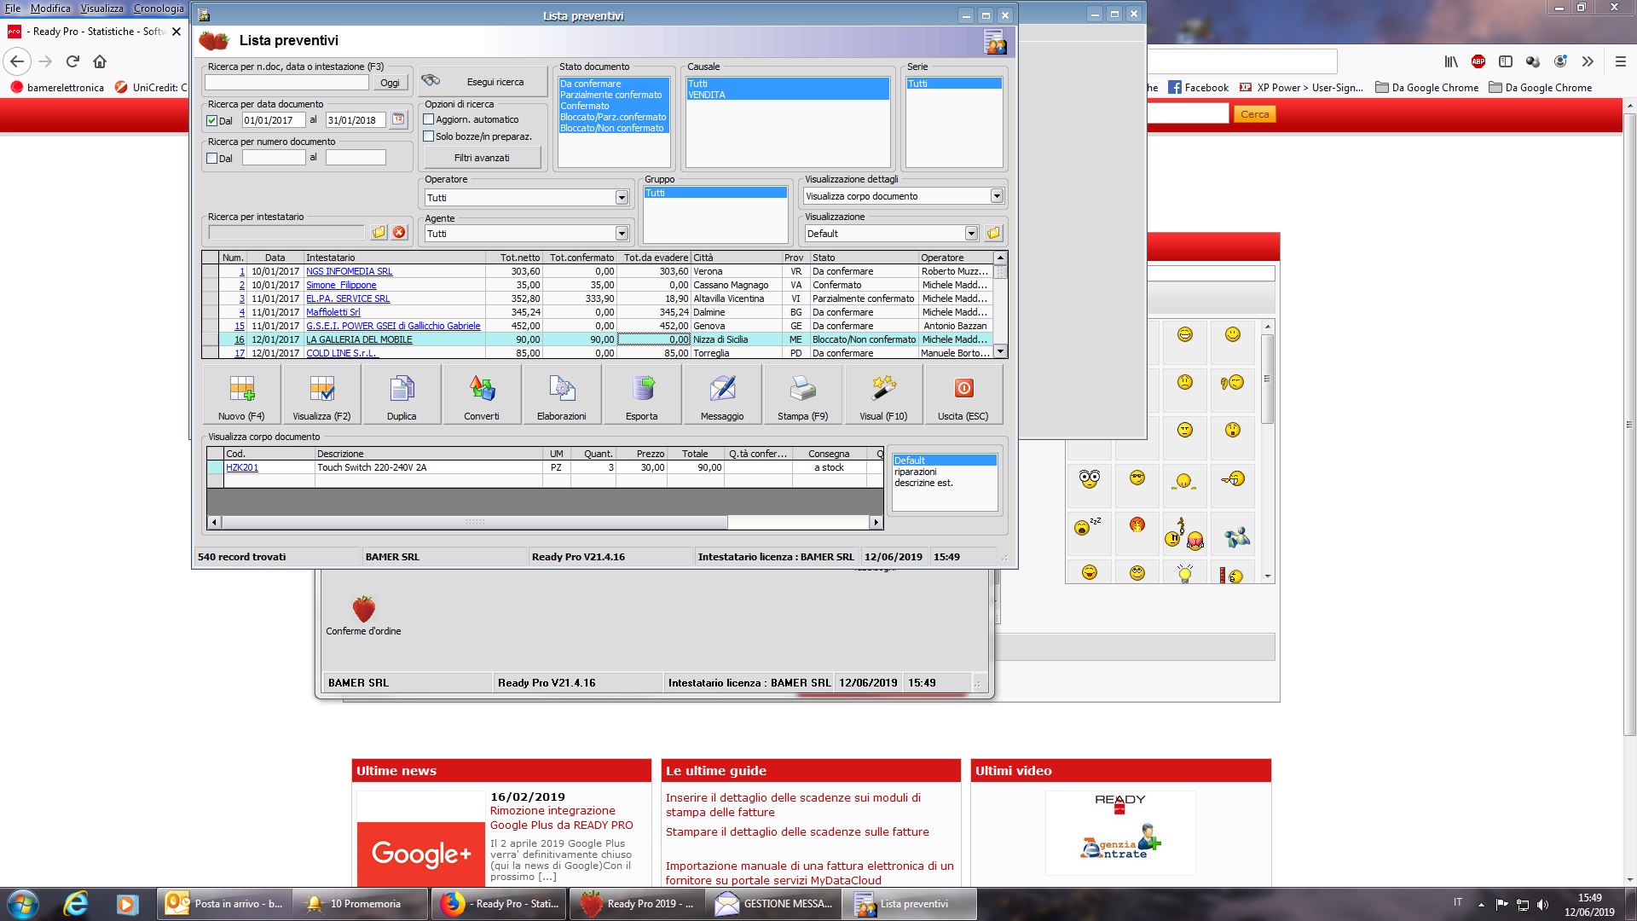
Task: Open the Cronologia browser menu
Action: tap(159, 9)
